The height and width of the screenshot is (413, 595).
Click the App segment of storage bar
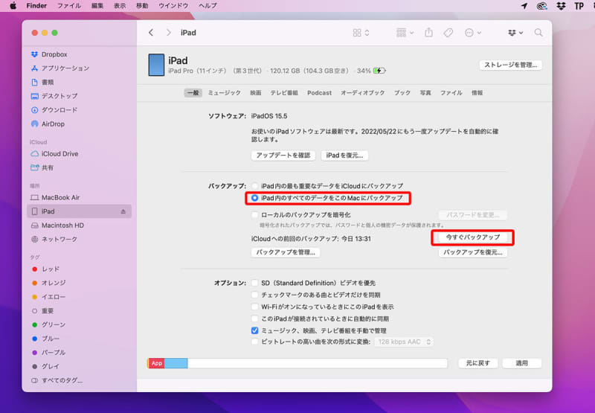click(157, 363)
